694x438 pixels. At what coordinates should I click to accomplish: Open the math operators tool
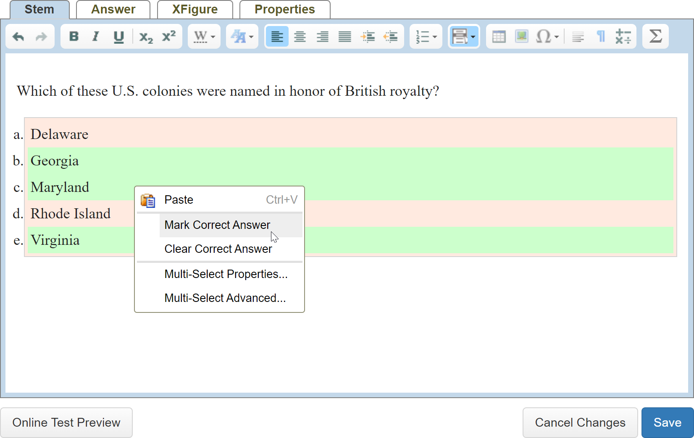[x=623, y=37]
